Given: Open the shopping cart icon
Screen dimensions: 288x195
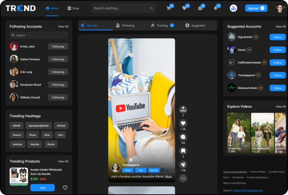Looking at the screenshot, I should [x=168, y=8].
